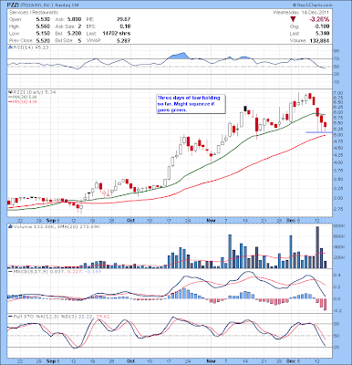352x365 pixels.
Task: Click the EPS value 0.18
Action: click(x=126, y=26)
